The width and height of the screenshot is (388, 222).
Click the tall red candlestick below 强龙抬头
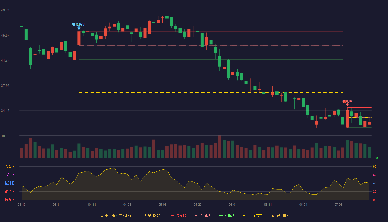click(x=79, y=38)
